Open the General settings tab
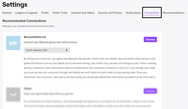 7,13
